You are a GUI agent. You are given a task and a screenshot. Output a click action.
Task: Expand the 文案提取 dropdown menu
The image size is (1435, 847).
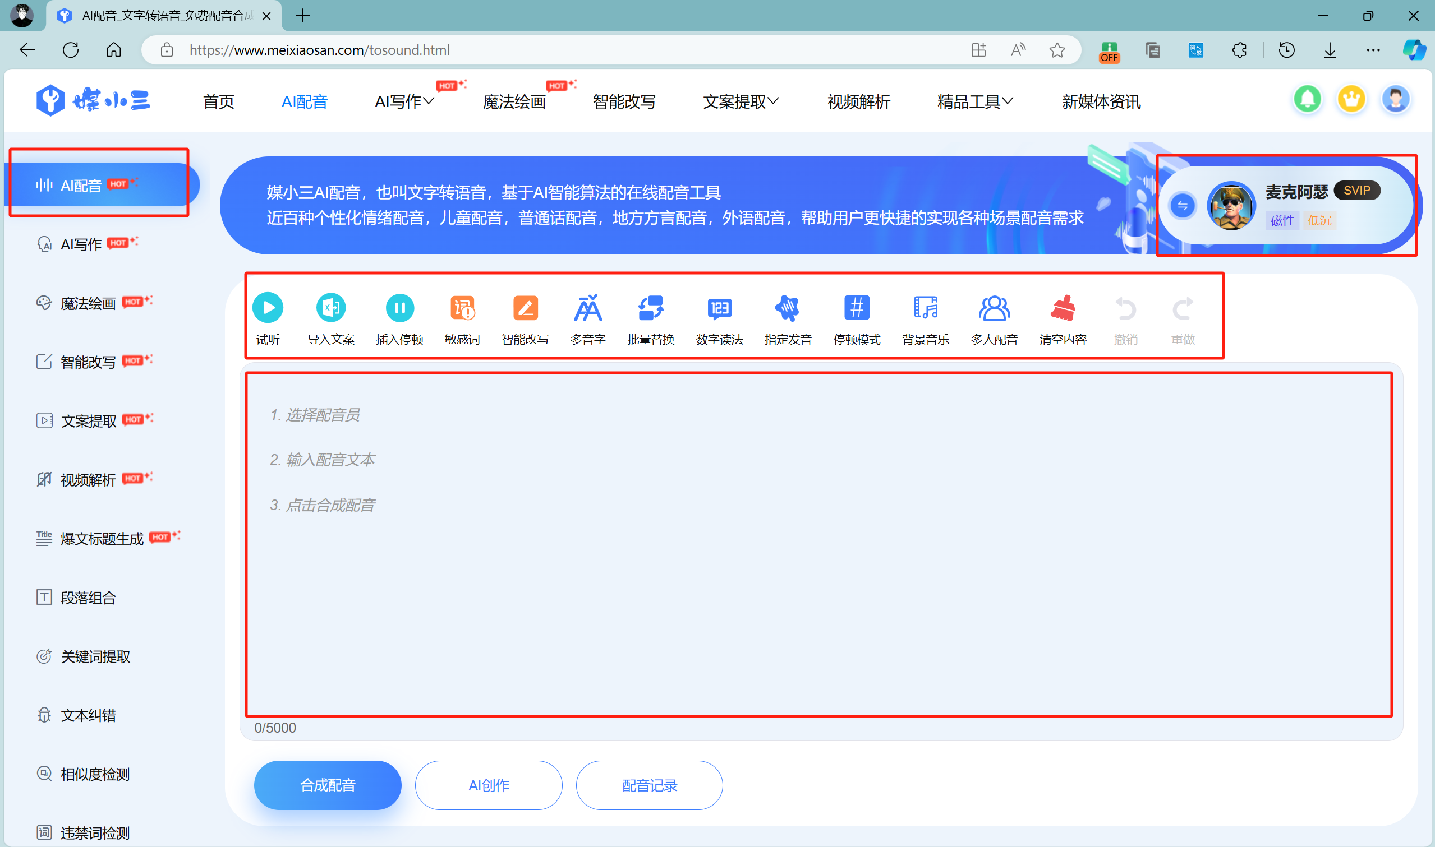[x=740, y=101]
